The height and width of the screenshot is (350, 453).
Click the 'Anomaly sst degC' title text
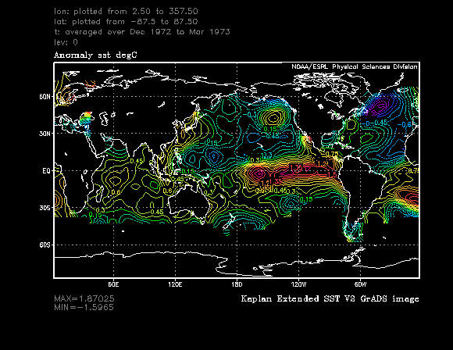[x=95, y=55]
